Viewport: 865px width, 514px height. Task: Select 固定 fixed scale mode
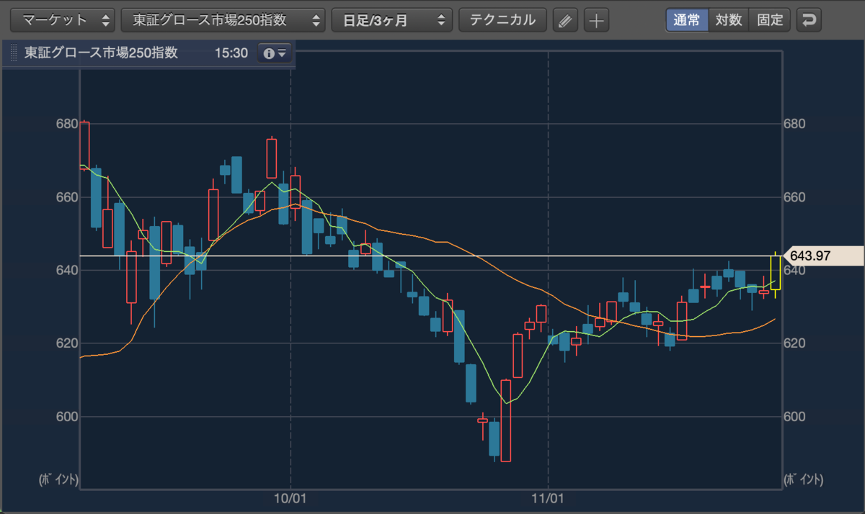tap(770, 20)
